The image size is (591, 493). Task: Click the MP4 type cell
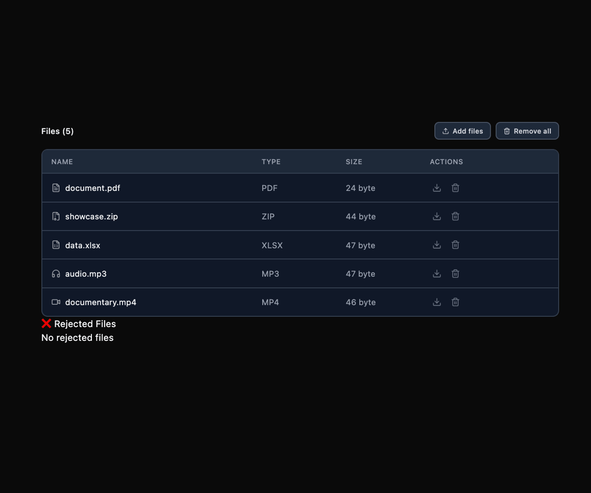tap(270, 302)
